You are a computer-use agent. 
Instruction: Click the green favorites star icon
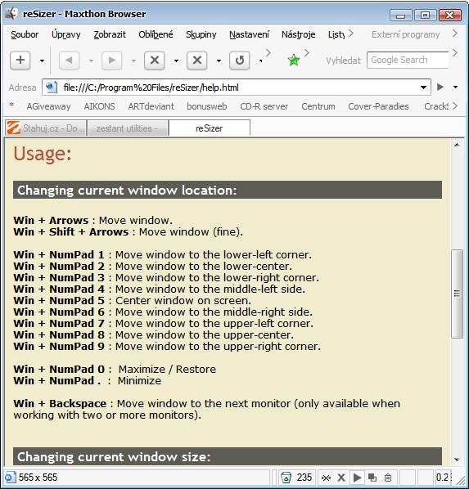point(294,60)
